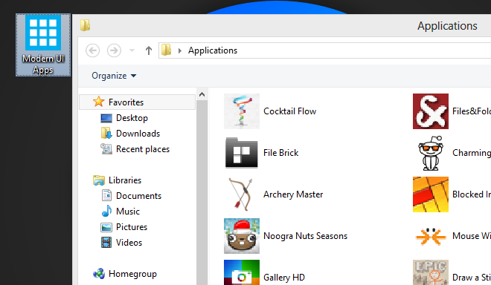Go back with the Back arrow button
This screenshot has height=285, width=491.
(93, 50)
